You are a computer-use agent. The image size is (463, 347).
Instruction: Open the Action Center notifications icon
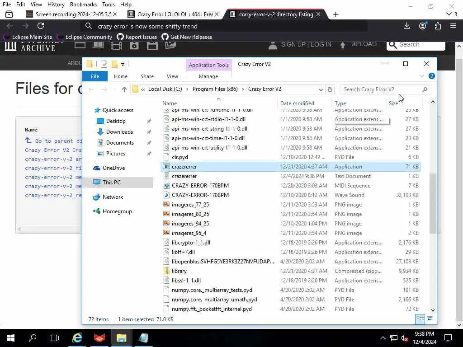tap(448, 338)
